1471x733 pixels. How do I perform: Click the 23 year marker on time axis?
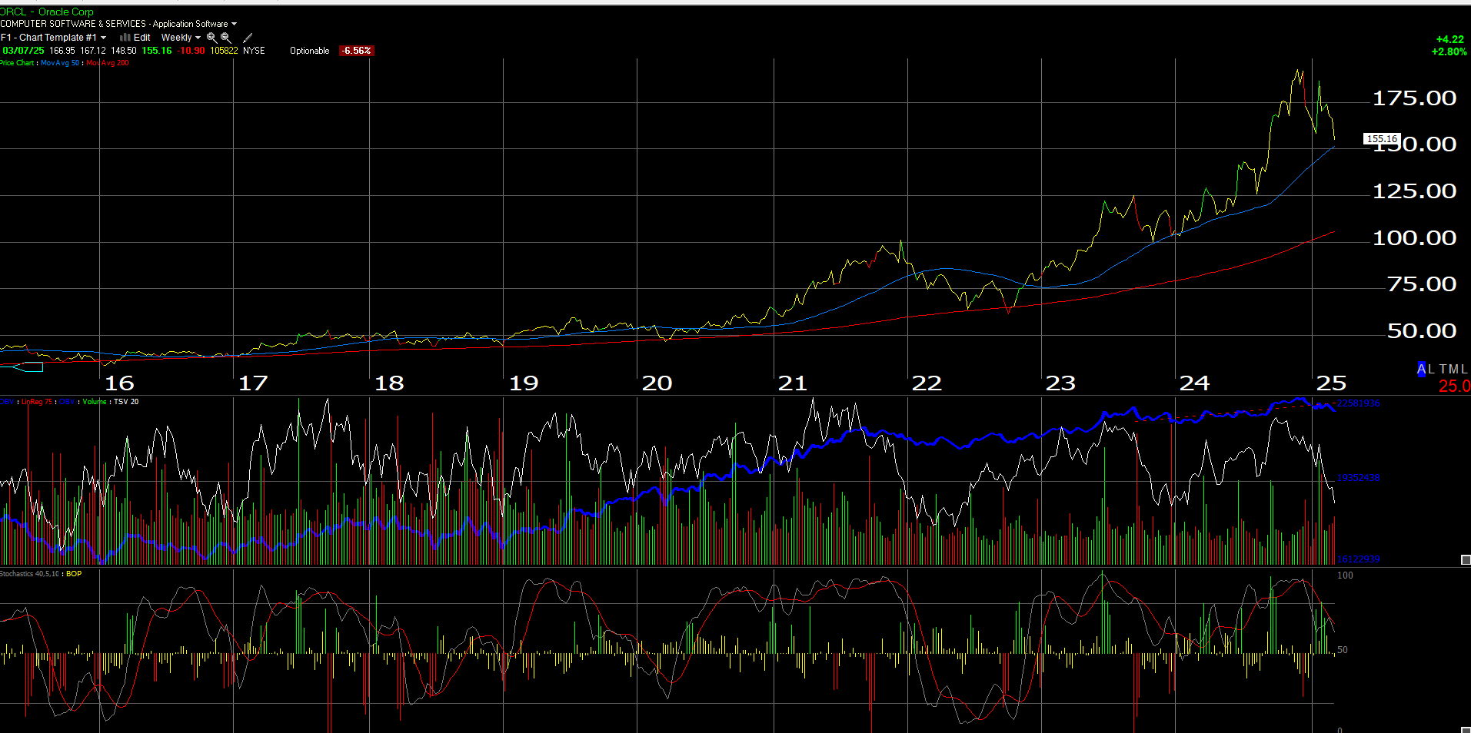1060,383
